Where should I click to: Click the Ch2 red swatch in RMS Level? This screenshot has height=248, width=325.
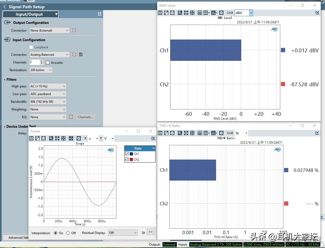(283, 84)
